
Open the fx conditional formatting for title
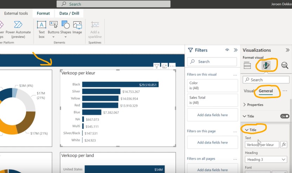284,145
